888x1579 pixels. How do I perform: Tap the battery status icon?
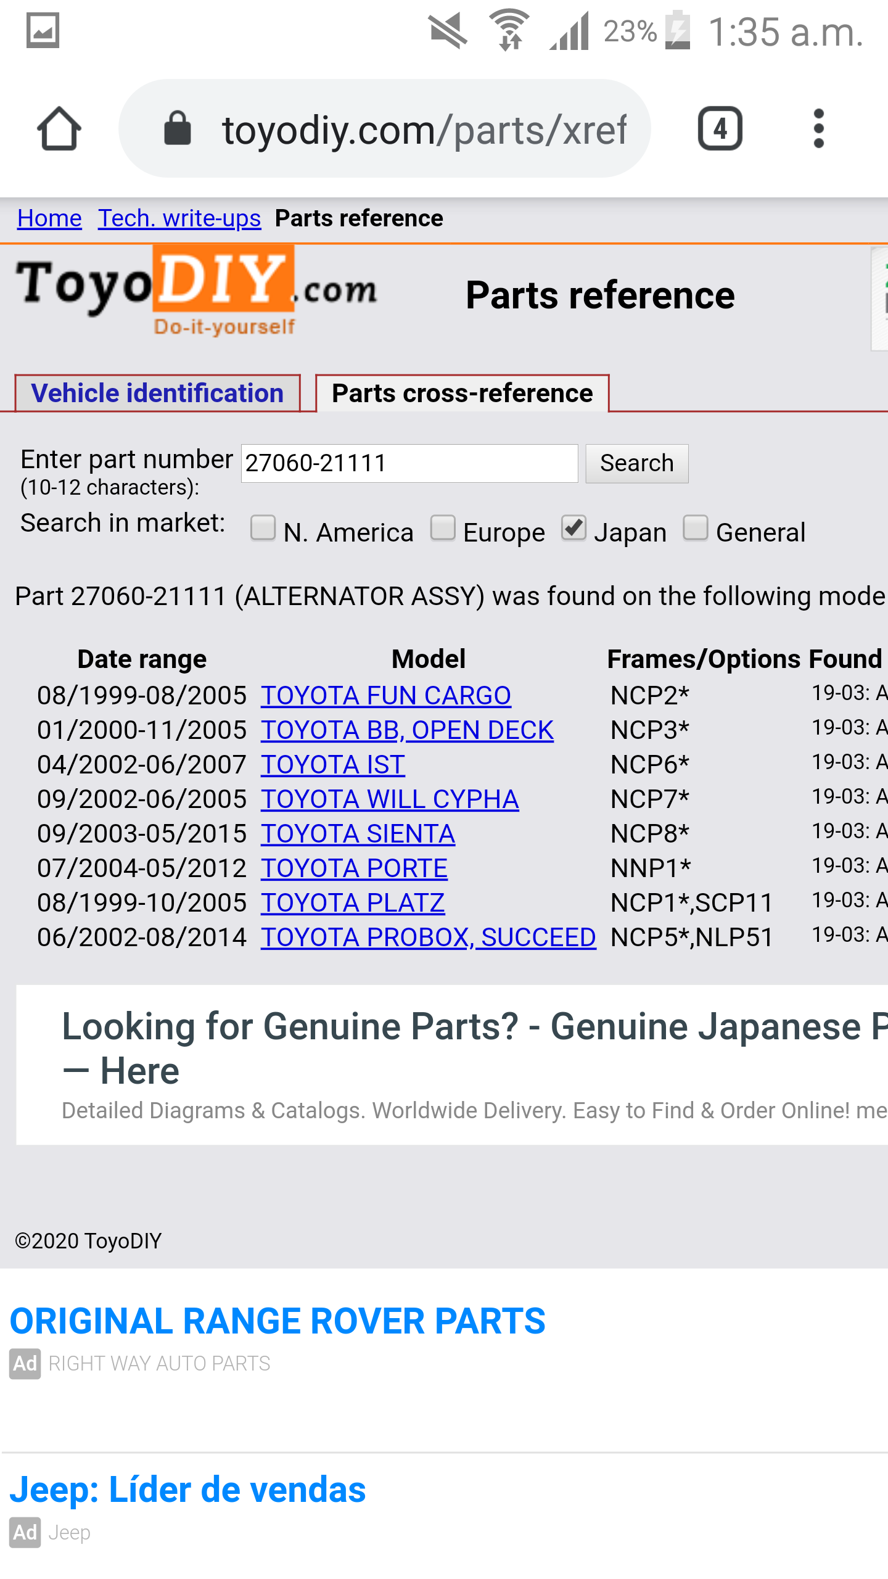point(677,30)
